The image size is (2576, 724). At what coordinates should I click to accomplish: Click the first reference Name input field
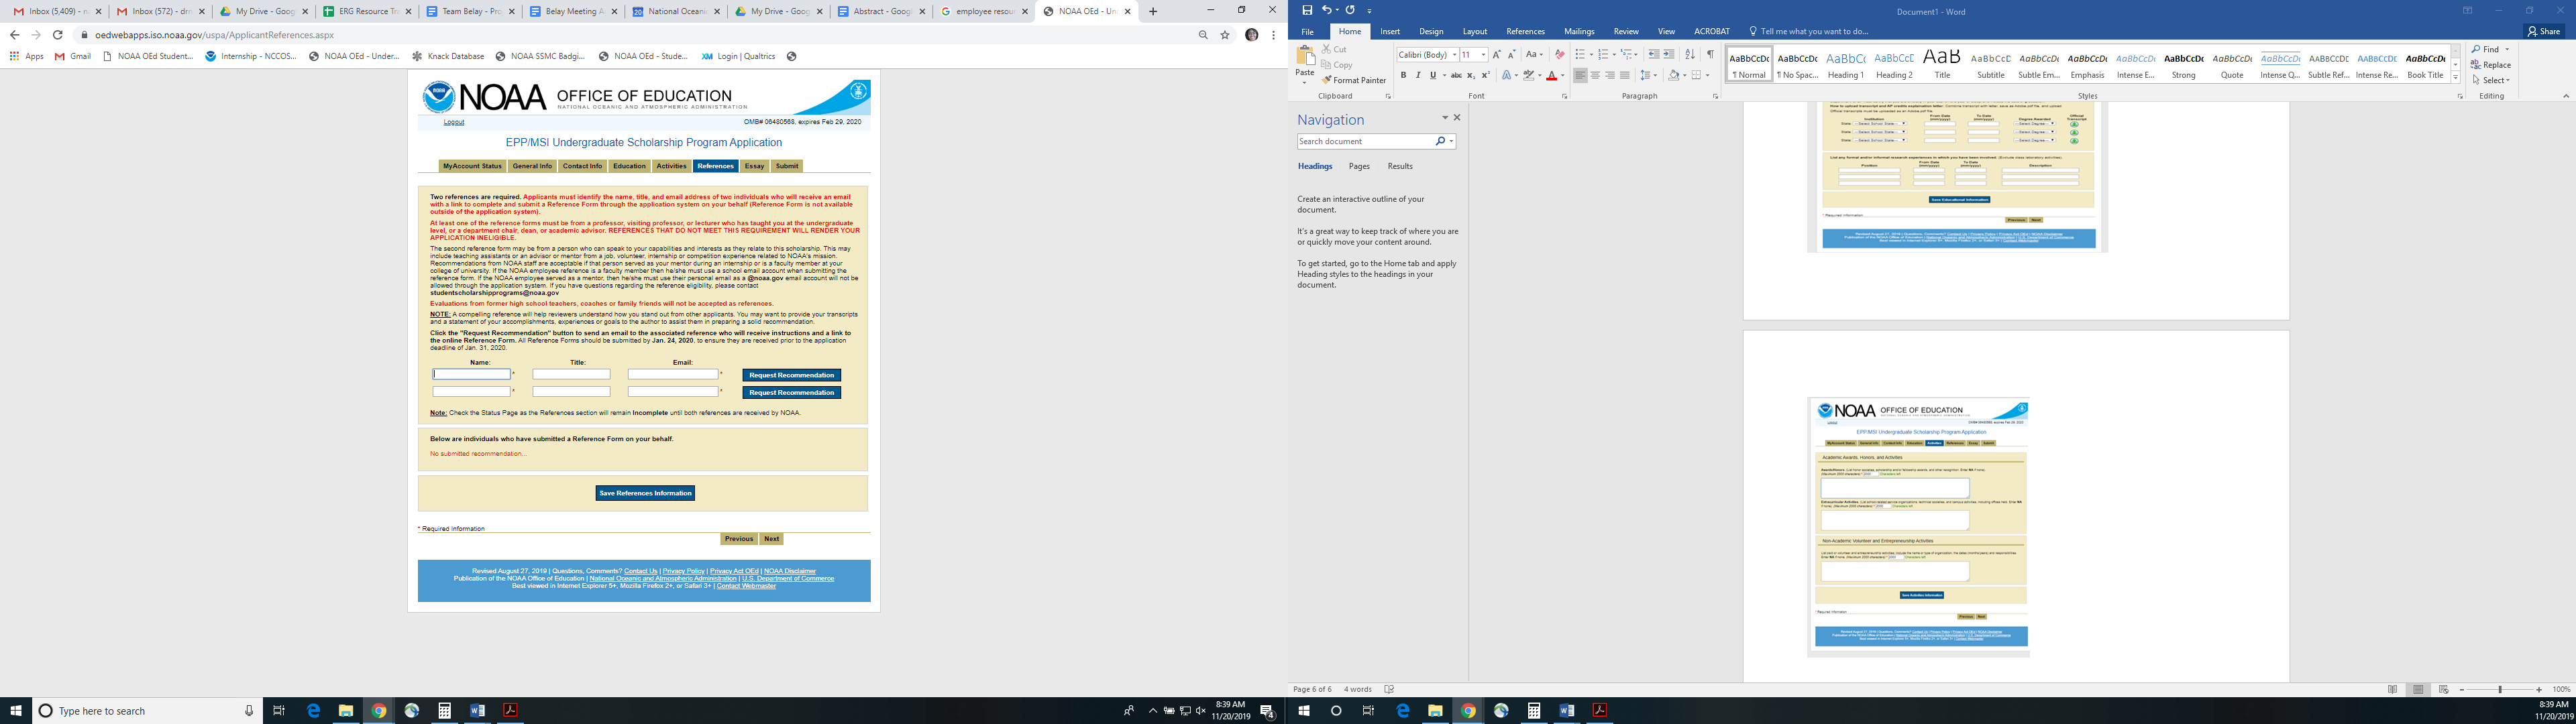(x=471, y=374)
